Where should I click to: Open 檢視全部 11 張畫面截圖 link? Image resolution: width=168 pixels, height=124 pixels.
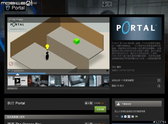[x=123, y=80]
